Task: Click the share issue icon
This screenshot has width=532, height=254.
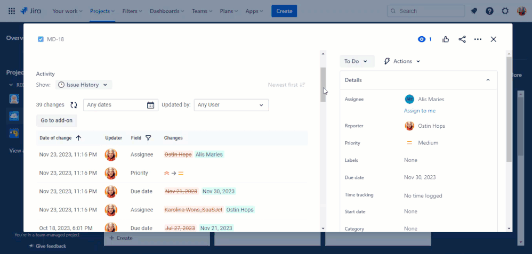Action: [x=462, y=39]
